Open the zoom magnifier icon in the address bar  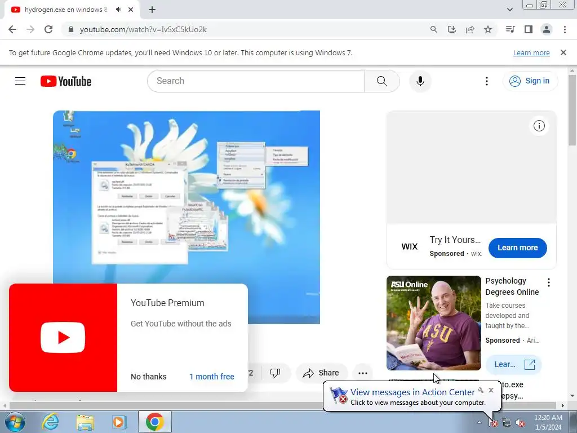(x=434, y=29)
